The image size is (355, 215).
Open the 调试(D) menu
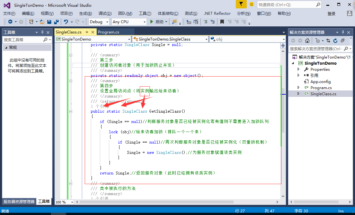tap(105, 13)
